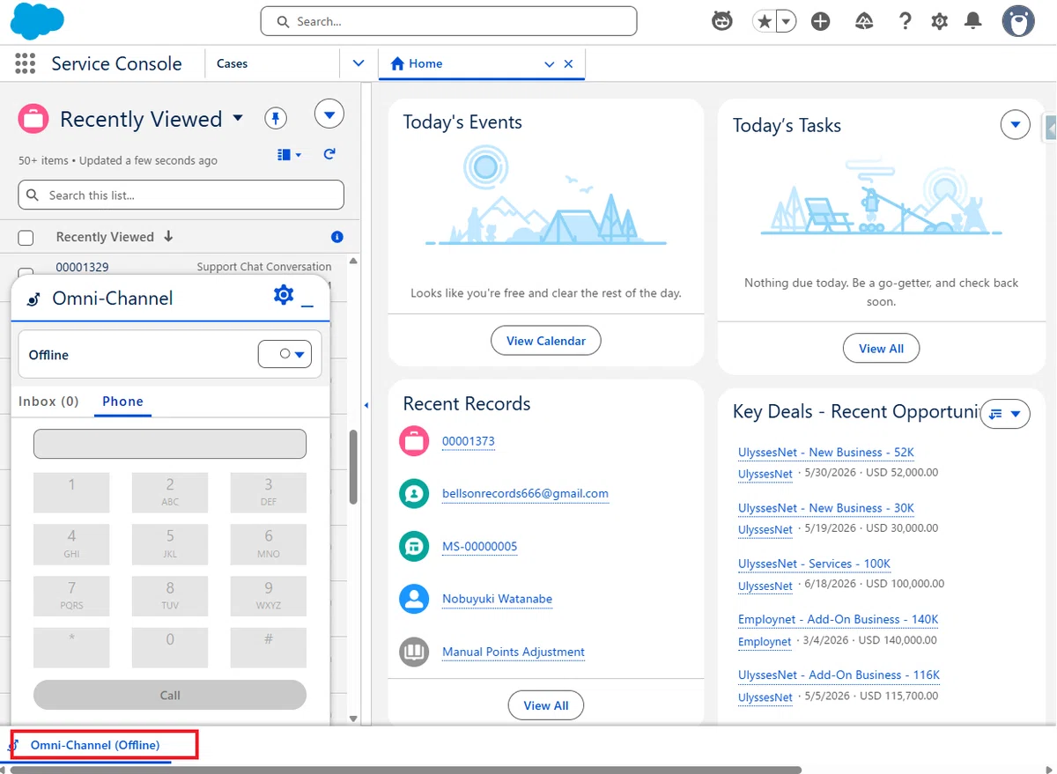The height and width of the screenshot is (774, 1057).
Task: Click the Salesforce cloud logo
Action: pos(37,21)
